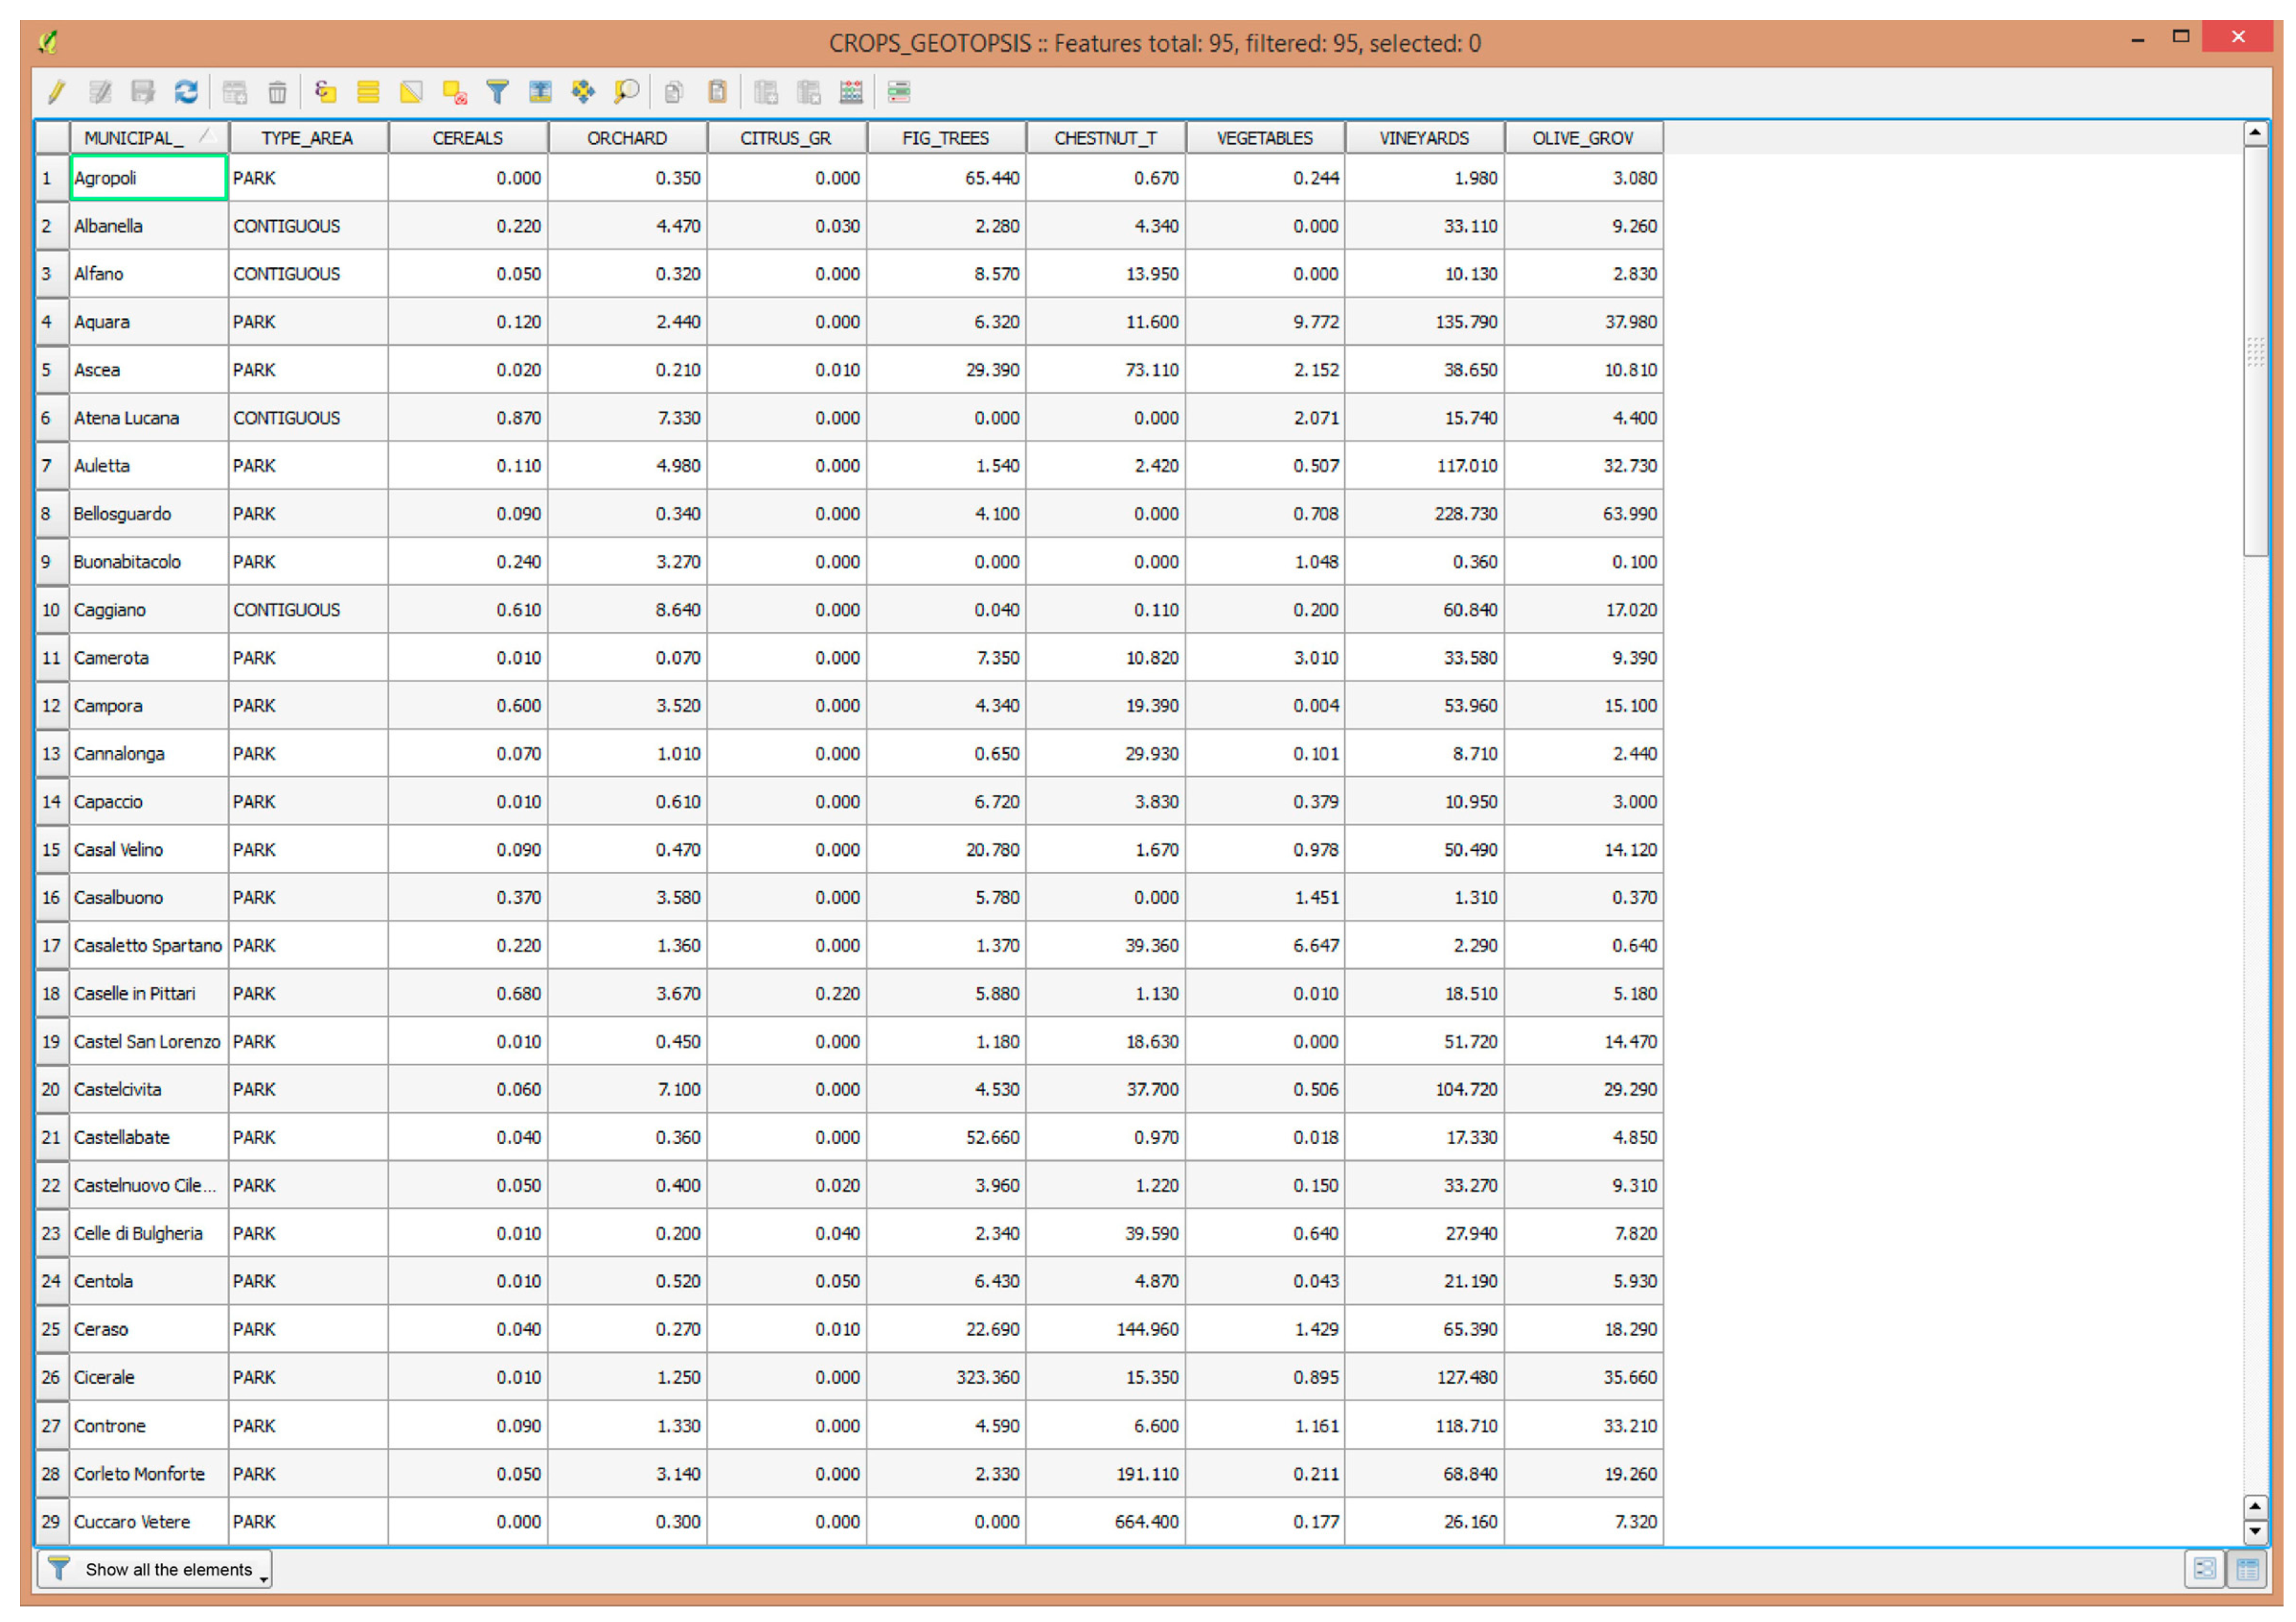Toggle editing mode pencil icon
The image size is (2296, 1622).
coord(56,93)
